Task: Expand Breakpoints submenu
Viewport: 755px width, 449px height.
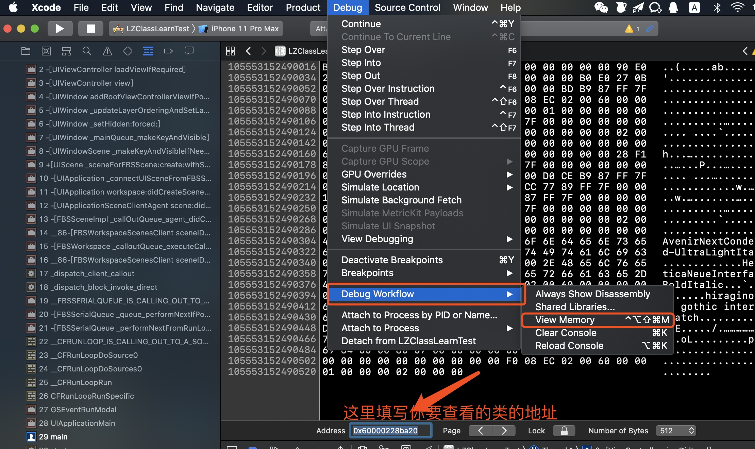Action: [424, 273]
